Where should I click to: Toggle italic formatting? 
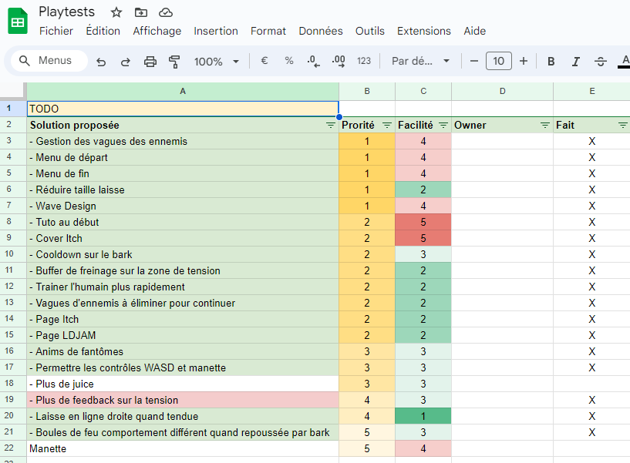pos(576,62)
